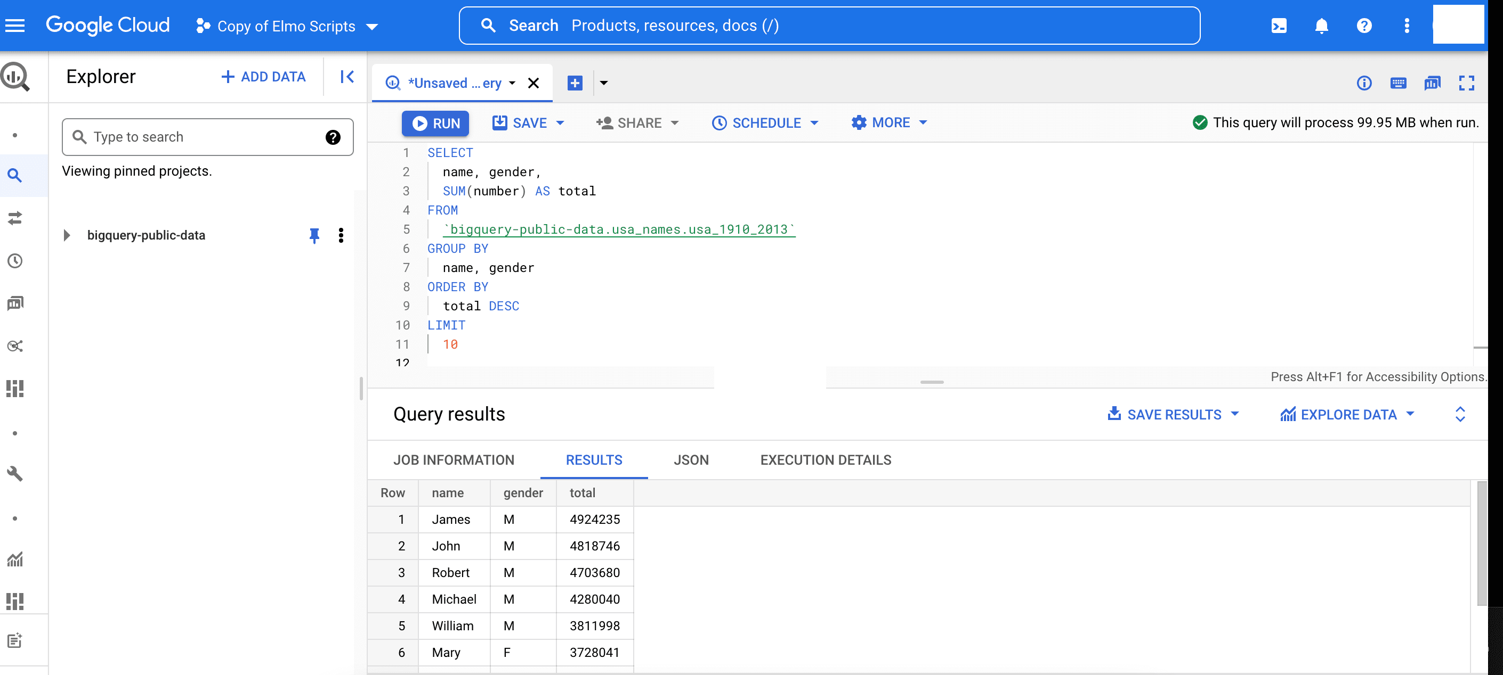Open the SAVE dropdown arrow

(561, 122)
